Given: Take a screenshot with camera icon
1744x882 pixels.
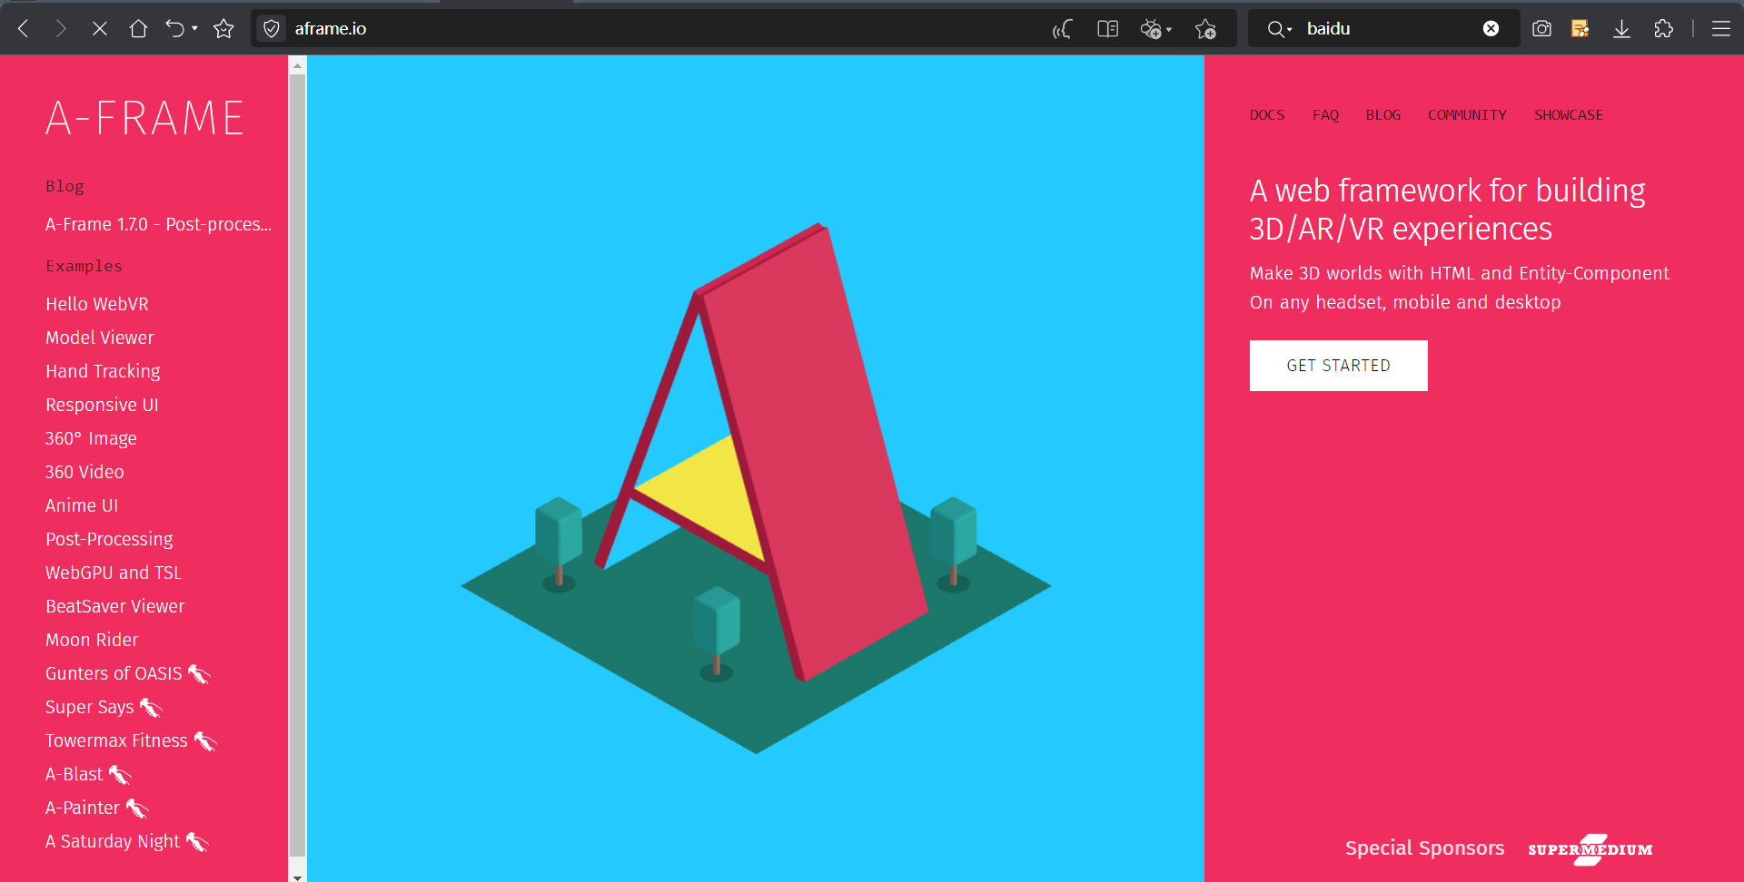Looking at the screenshot, I should pos(1541,29).
